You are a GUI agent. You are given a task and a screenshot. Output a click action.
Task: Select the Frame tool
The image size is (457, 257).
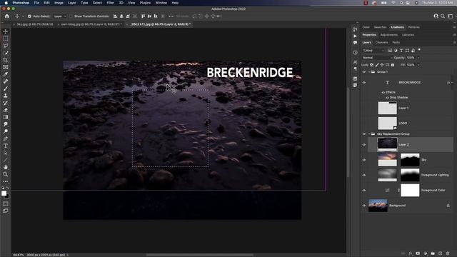coord(6,67)
